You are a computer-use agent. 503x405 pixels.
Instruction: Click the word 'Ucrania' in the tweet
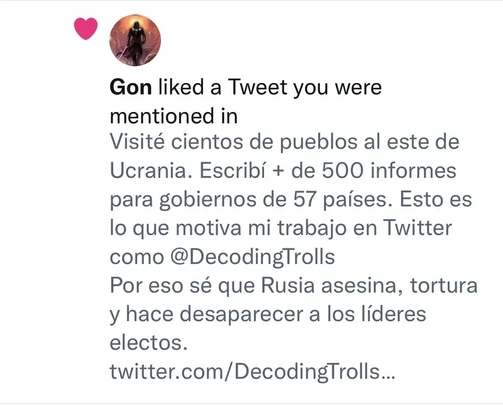coord(151,170)
